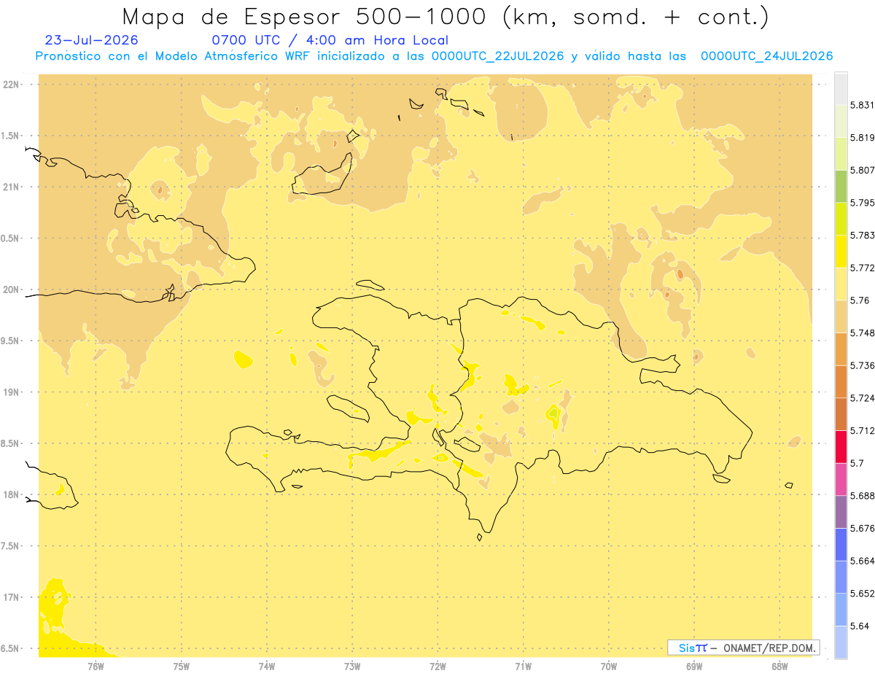Click latitude axis label '7.5N'

(11, 546)
